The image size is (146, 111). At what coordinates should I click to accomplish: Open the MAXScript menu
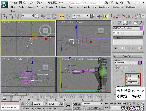131,7
